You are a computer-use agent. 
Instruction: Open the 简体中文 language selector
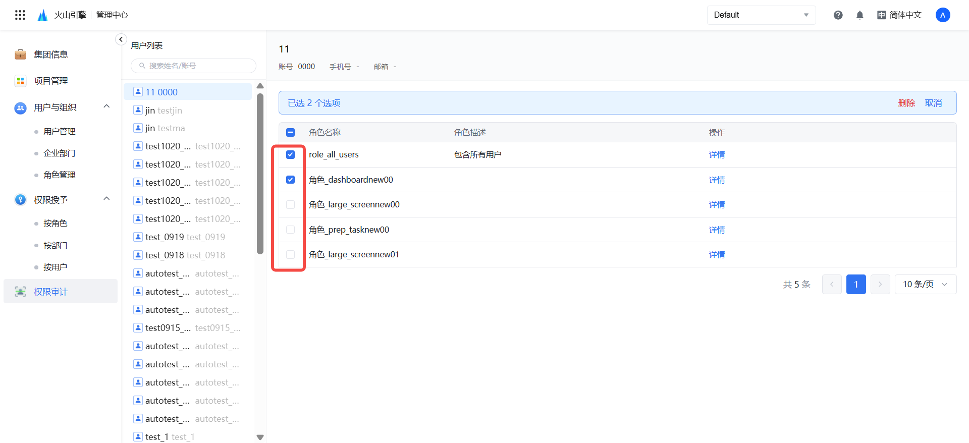coord(899,15)
